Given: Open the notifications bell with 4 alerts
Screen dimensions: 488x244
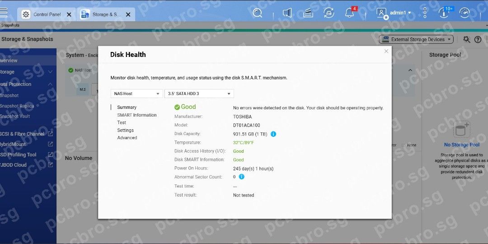Looking at the screenshot, I should (x=350, y=13).
